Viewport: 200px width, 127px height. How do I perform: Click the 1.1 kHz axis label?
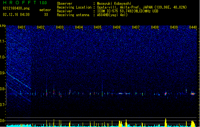[3, 41]
